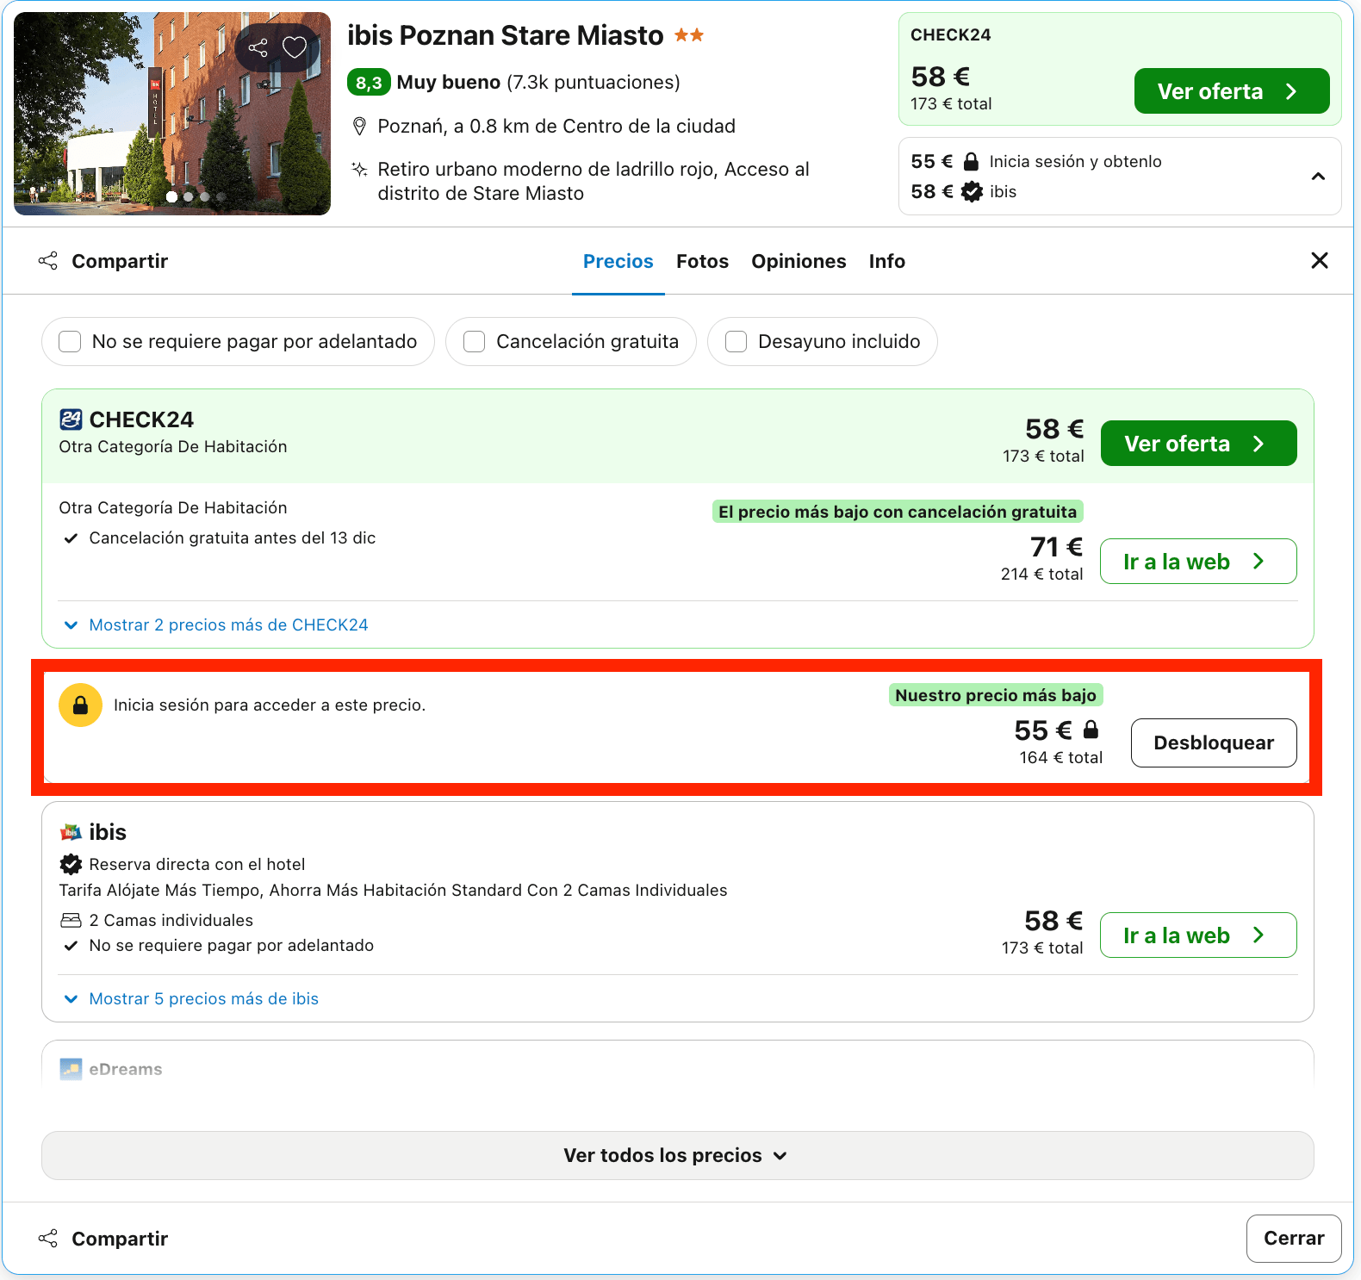
Task: Click the 8,3 rating badge
Action: coord(369,83)
